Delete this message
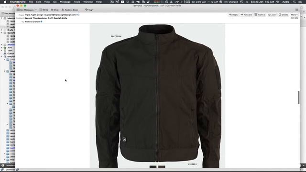Screen dimensions: 306x172 (x=284, y=15)
